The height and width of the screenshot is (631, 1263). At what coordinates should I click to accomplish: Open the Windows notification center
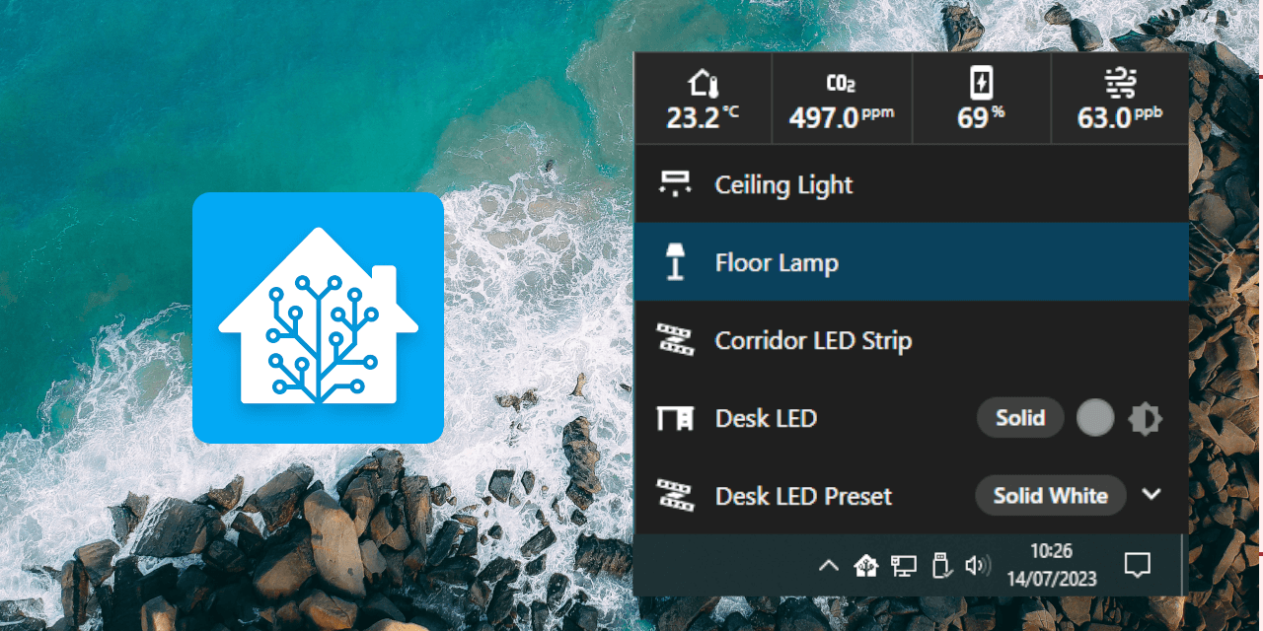[1138, 566]
